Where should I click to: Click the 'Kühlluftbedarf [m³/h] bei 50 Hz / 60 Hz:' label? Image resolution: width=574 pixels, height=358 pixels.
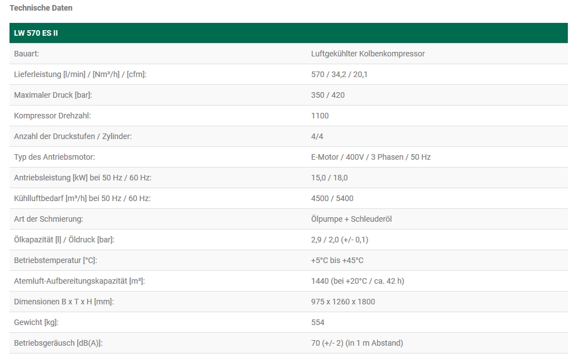82,198
